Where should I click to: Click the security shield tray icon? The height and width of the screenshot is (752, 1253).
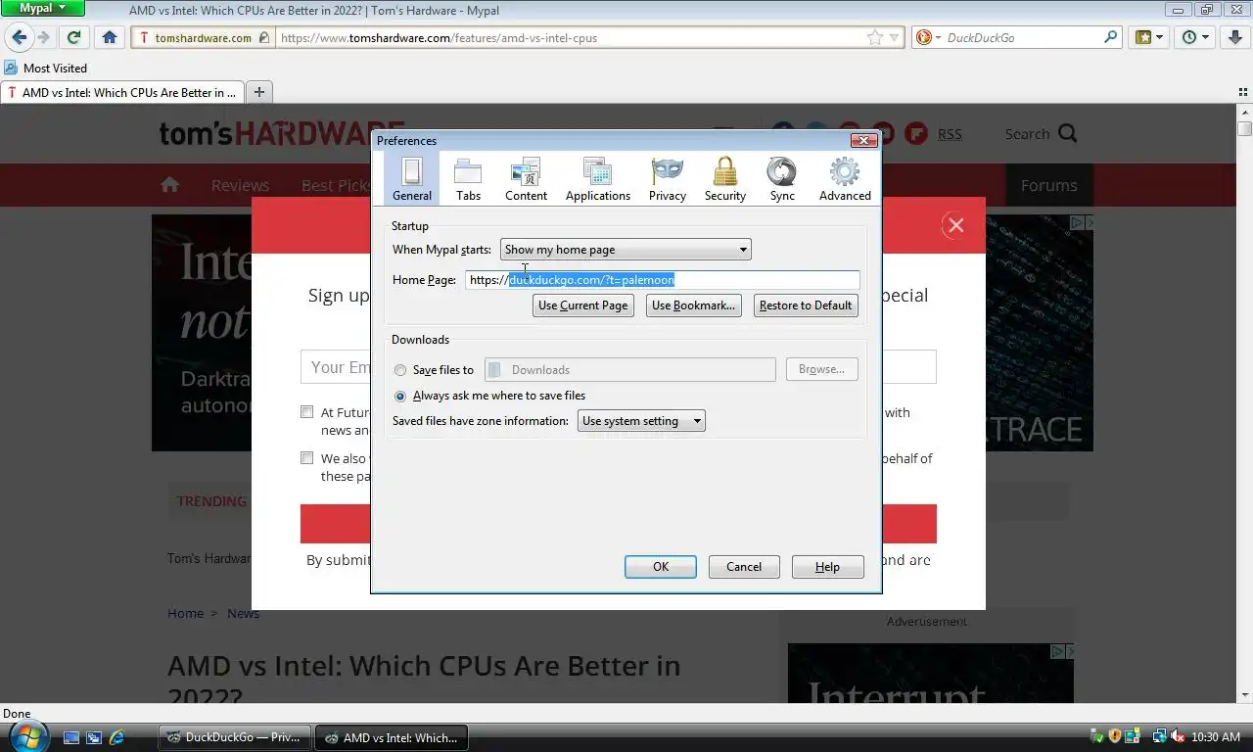(1114, 737)
